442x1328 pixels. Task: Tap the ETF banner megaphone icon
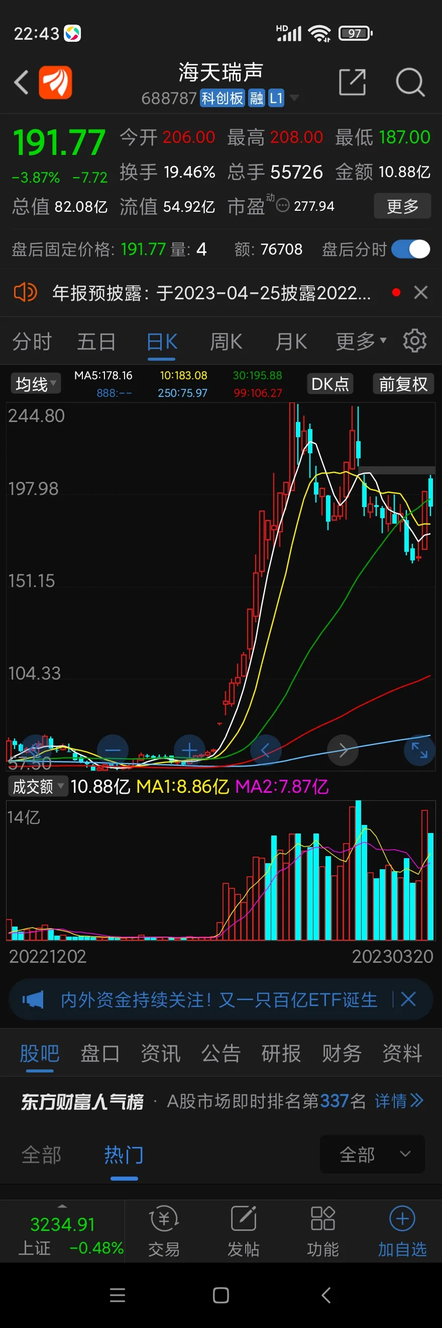tap(33, 1000)
